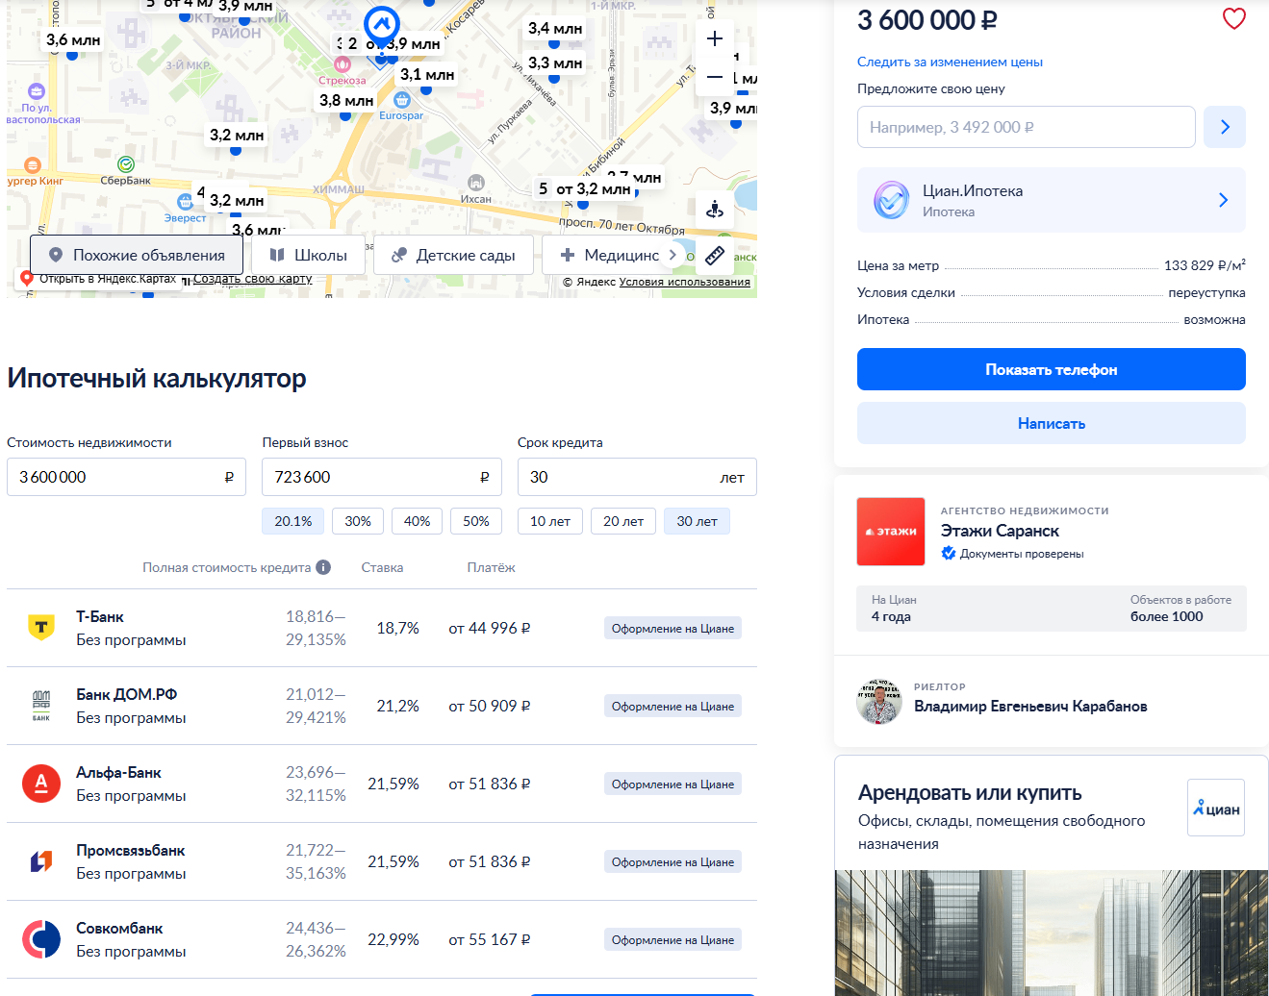Click Оформление на Циане for Банк ДОМ.РФ
The width and height of the screenshot is (1269, 996).
(x=673, y=706)
